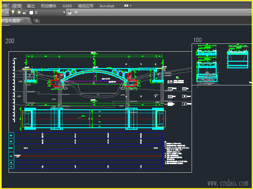
Task: Select the 精选应用 ribbon tab
Action: (85, 6)
